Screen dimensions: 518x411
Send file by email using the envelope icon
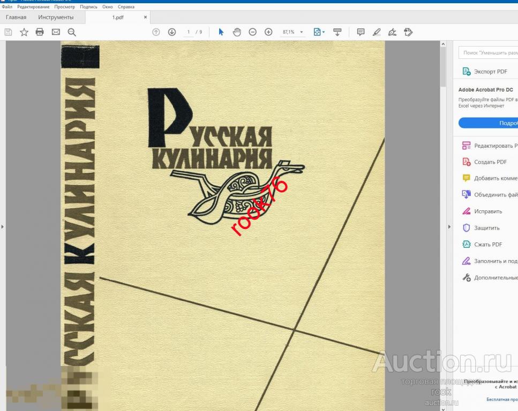[x=56, y=32]
